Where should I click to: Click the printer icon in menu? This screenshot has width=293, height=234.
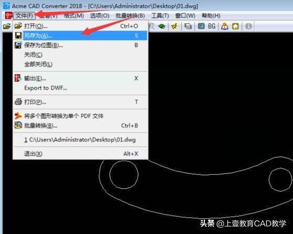[x=18, y=102]
